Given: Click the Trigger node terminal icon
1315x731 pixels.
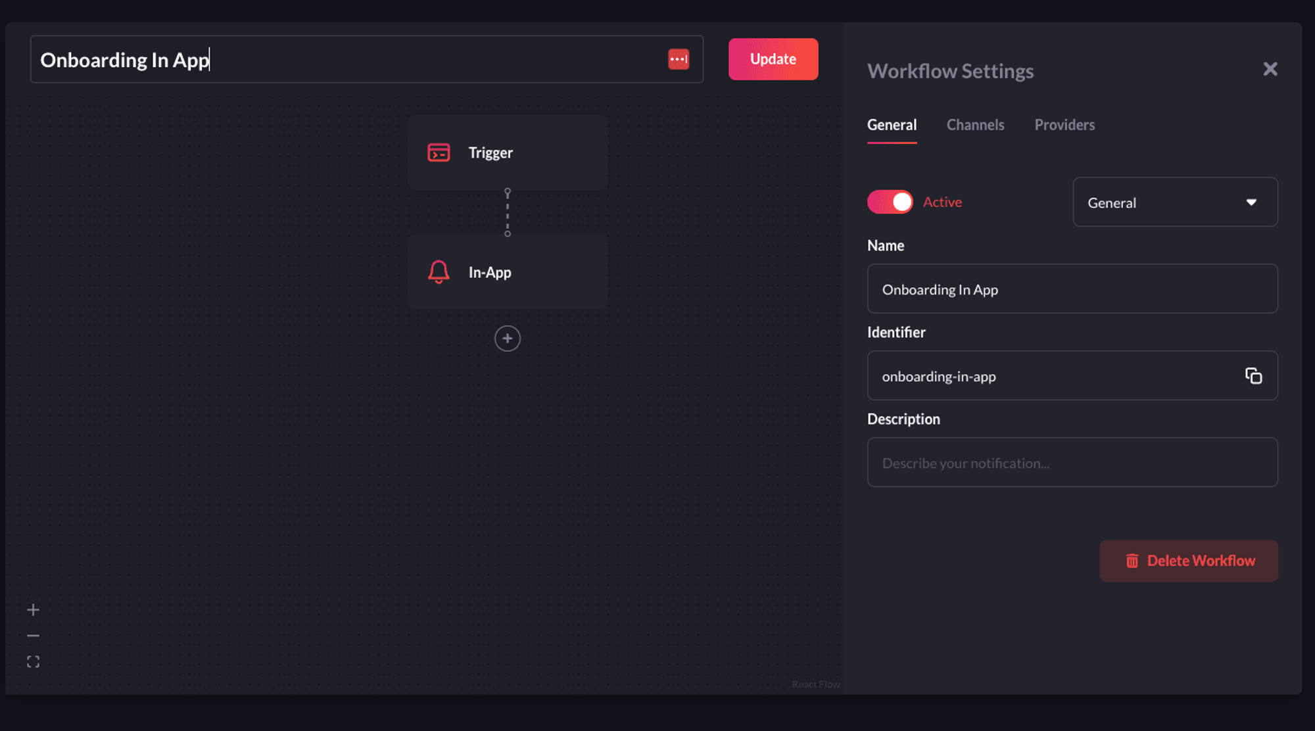Looking at the screenshot, I should tap(439, 153).
